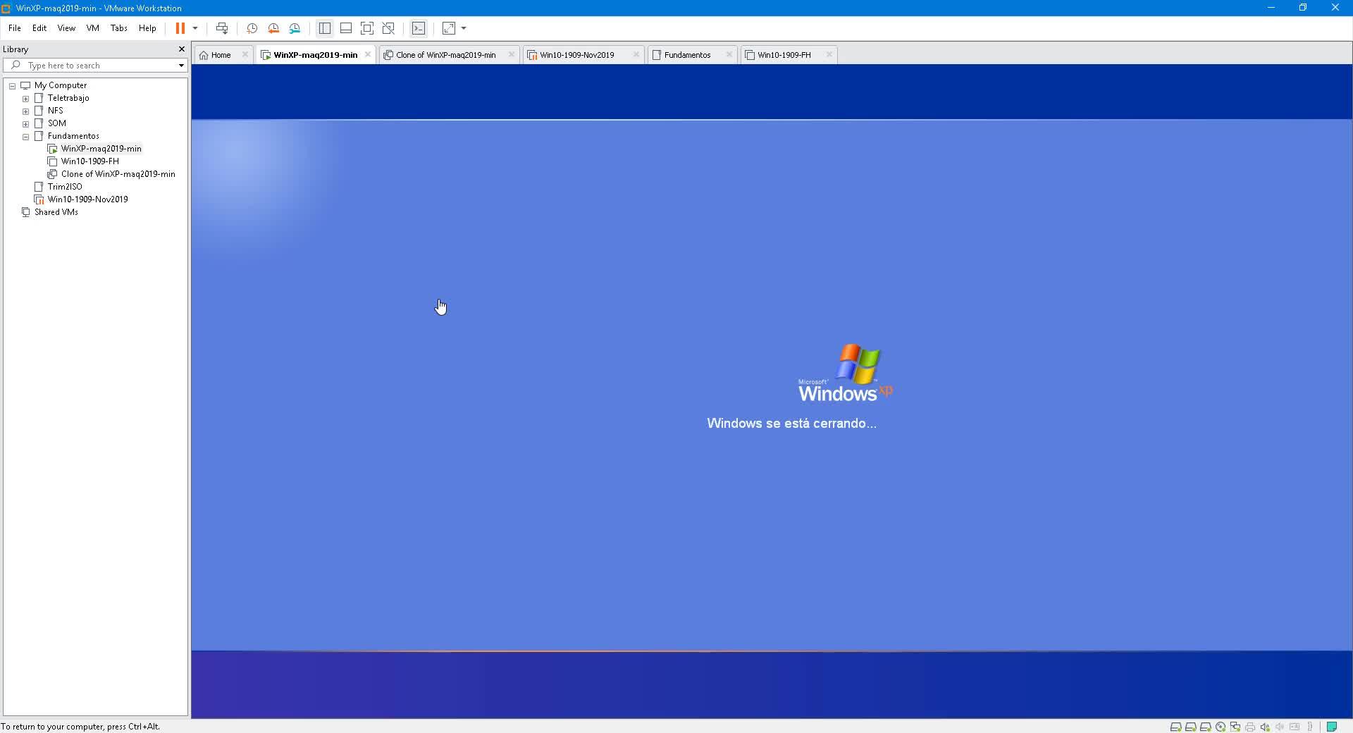1353x733 pixels.
Task: Expand the Teletrabajo folder
Action: click(26, 99)
